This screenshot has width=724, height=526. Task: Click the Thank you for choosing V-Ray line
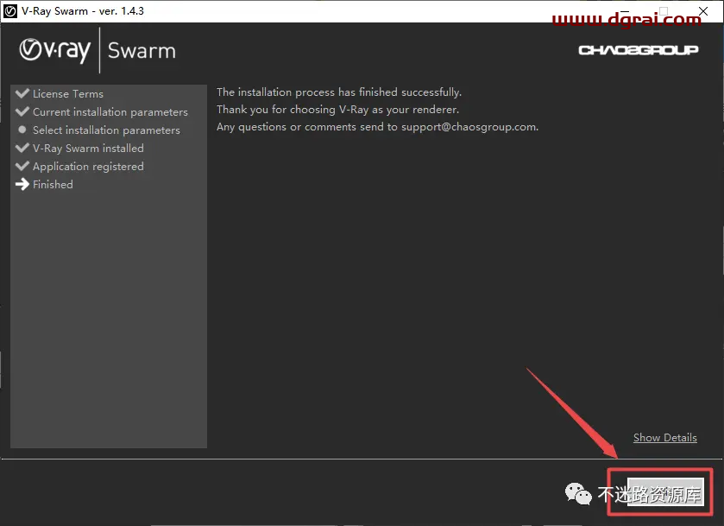338,110
